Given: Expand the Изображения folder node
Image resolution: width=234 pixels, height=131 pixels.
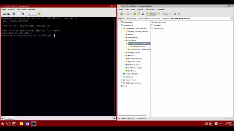Looking at the screenshot, I should 124,52.
